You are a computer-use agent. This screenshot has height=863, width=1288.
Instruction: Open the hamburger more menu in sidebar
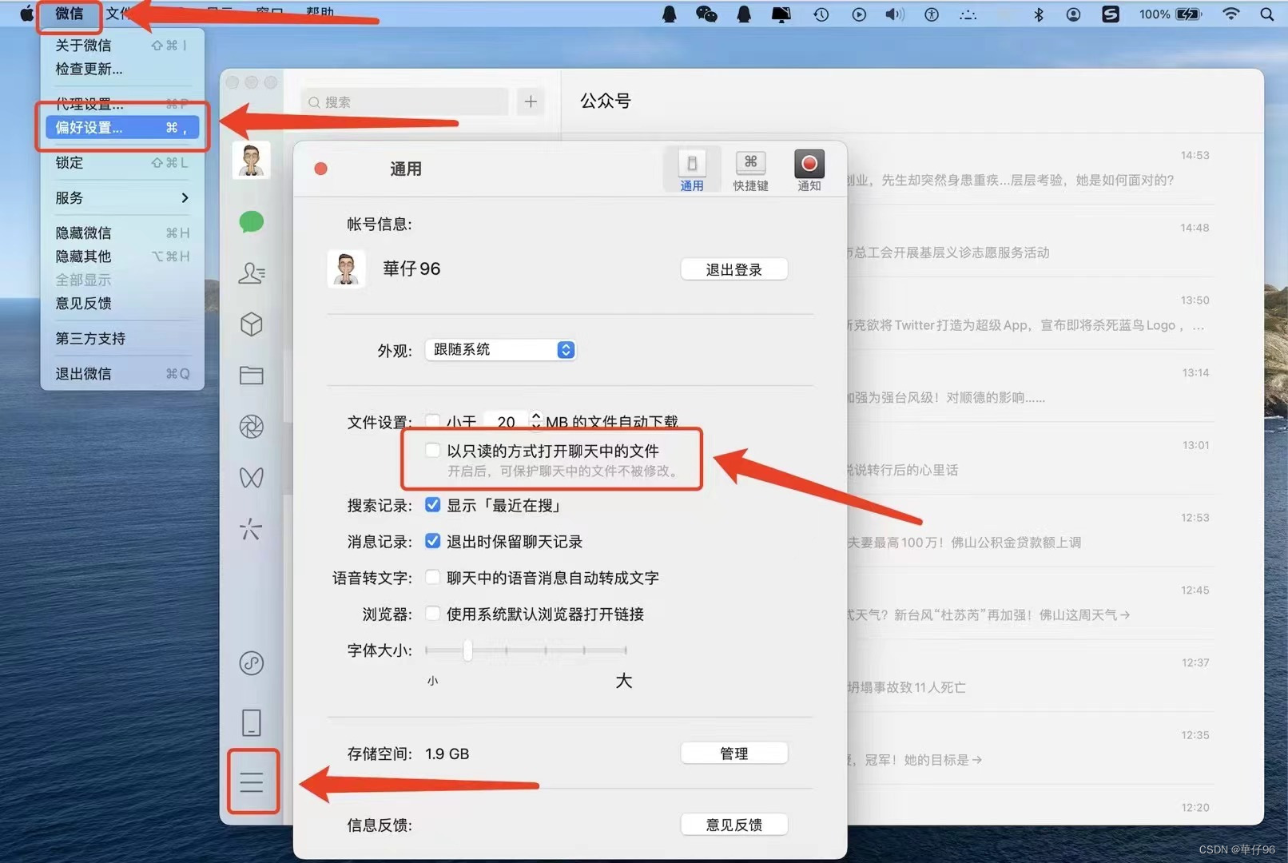252,781
